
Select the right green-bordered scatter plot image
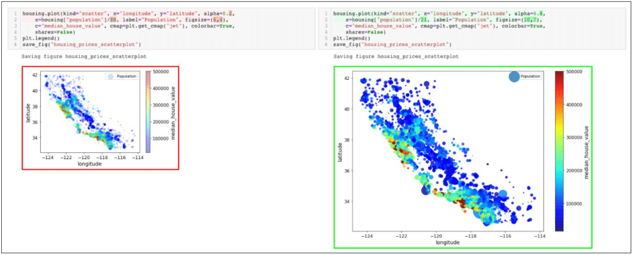[x=462, y=157]
